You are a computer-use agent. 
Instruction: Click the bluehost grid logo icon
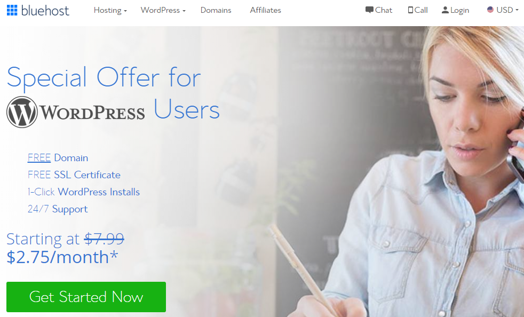coord(12,10)
